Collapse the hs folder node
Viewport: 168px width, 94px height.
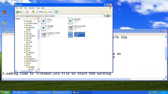tap(25, 65)
